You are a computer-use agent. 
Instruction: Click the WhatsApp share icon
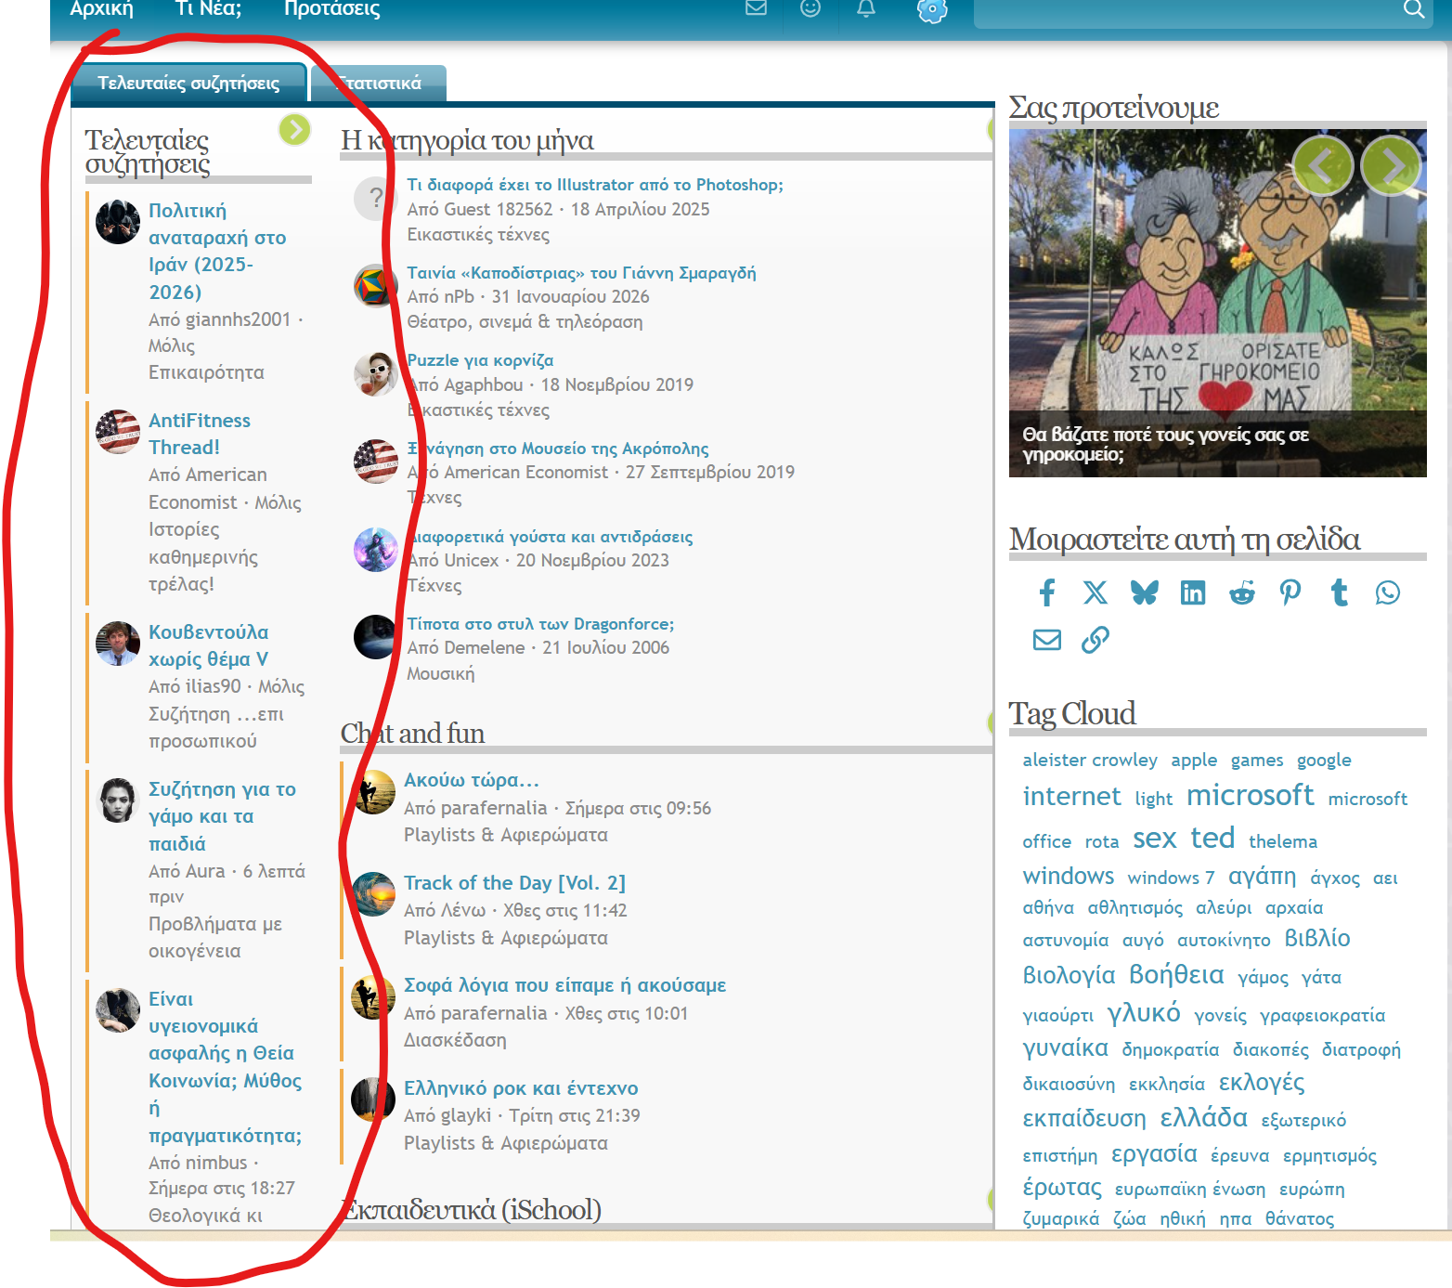coord(1387,592)
